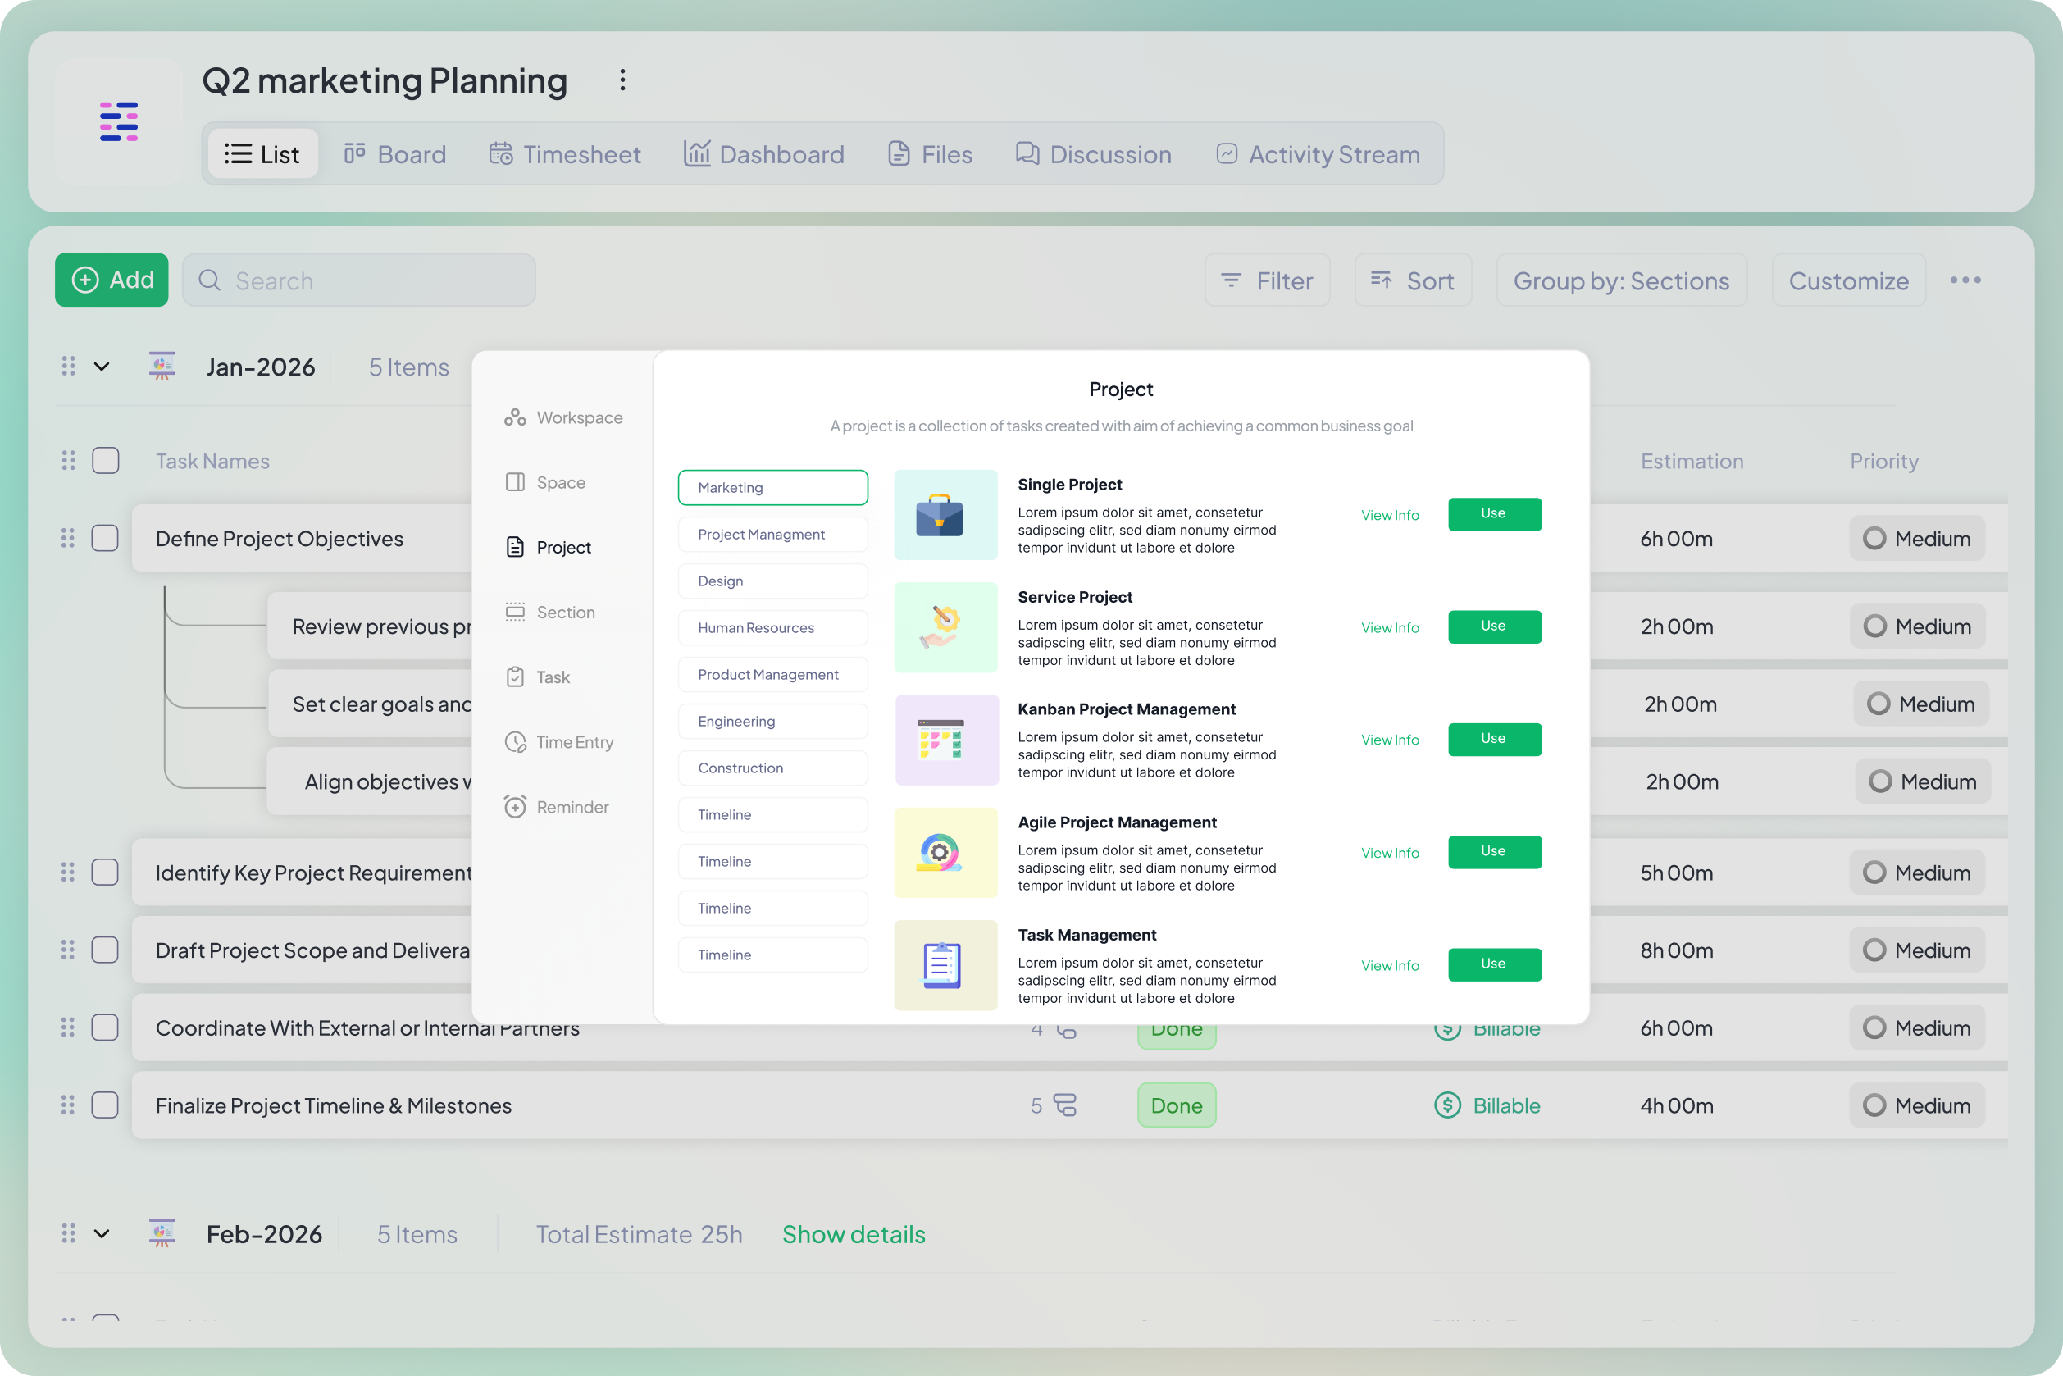Click the green Add button

click(x=112, y=280)
